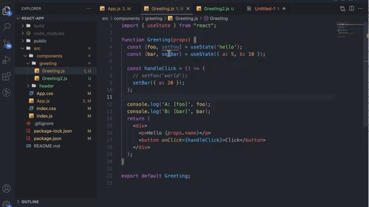Open the Search view icon

[6, 27]
